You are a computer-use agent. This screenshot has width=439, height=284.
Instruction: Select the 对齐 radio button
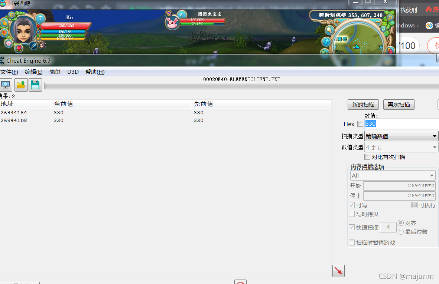[x=401, y=223]
